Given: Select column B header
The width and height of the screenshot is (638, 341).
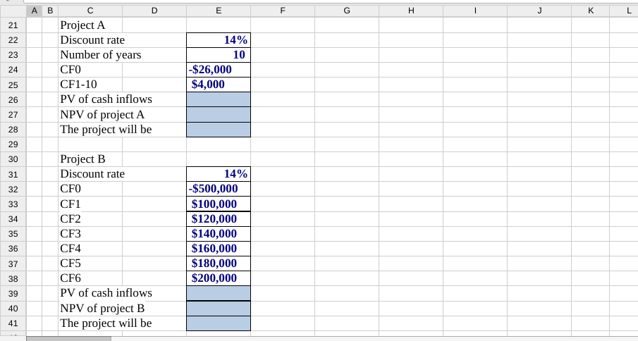Looking at the screenshot, I should click(x=50, y=11).
